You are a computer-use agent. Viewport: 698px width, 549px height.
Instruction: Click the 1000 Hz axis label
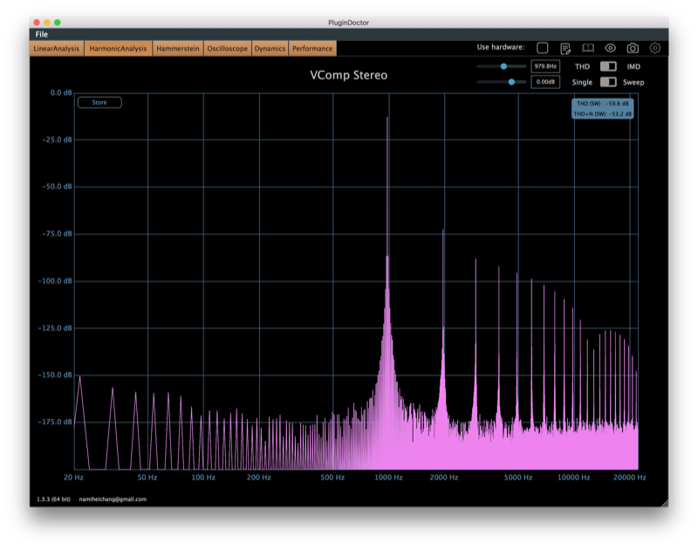(x=388, y=477)
